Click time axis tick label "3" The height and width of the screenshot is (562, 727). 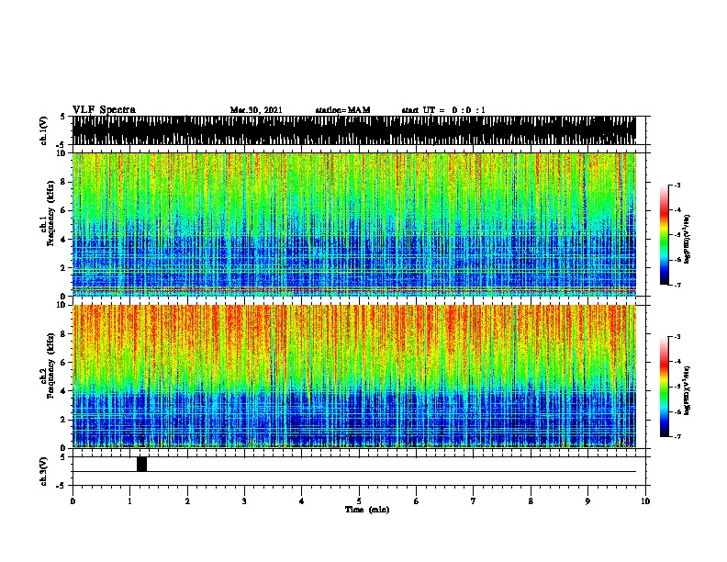tap(244, 500)
